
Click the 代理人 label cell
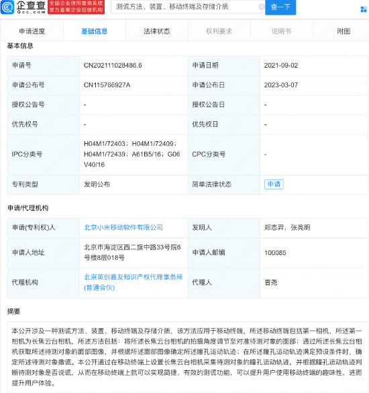coord(223,283)
